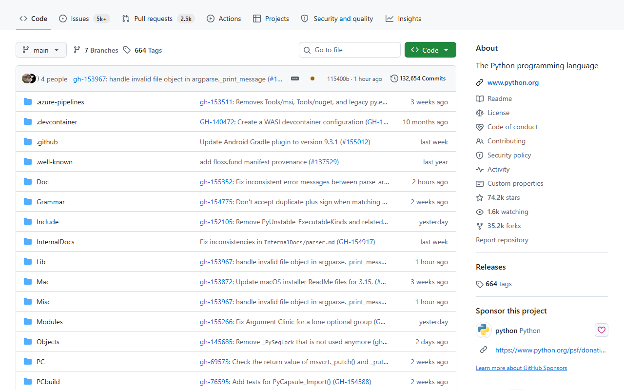This screenshot has height=390, width=624.
Task: Click the '10 months ago' timestamp
Action: 425,122
